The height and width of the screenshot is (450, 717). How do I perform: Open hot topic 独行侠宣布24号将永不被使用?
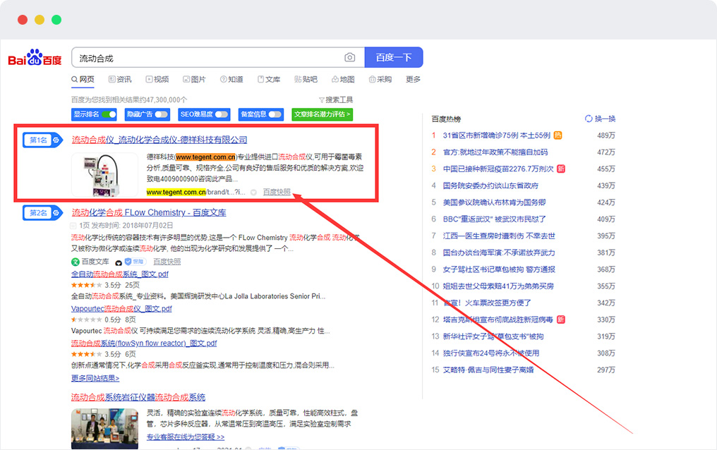[491, 353]
